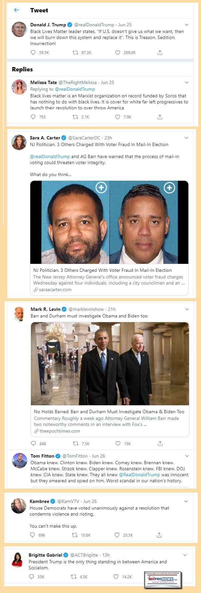Screen dimensions: 201x593
Task: Reply to Donald J. Trump's tweet
Action: (x=33, y=53)
